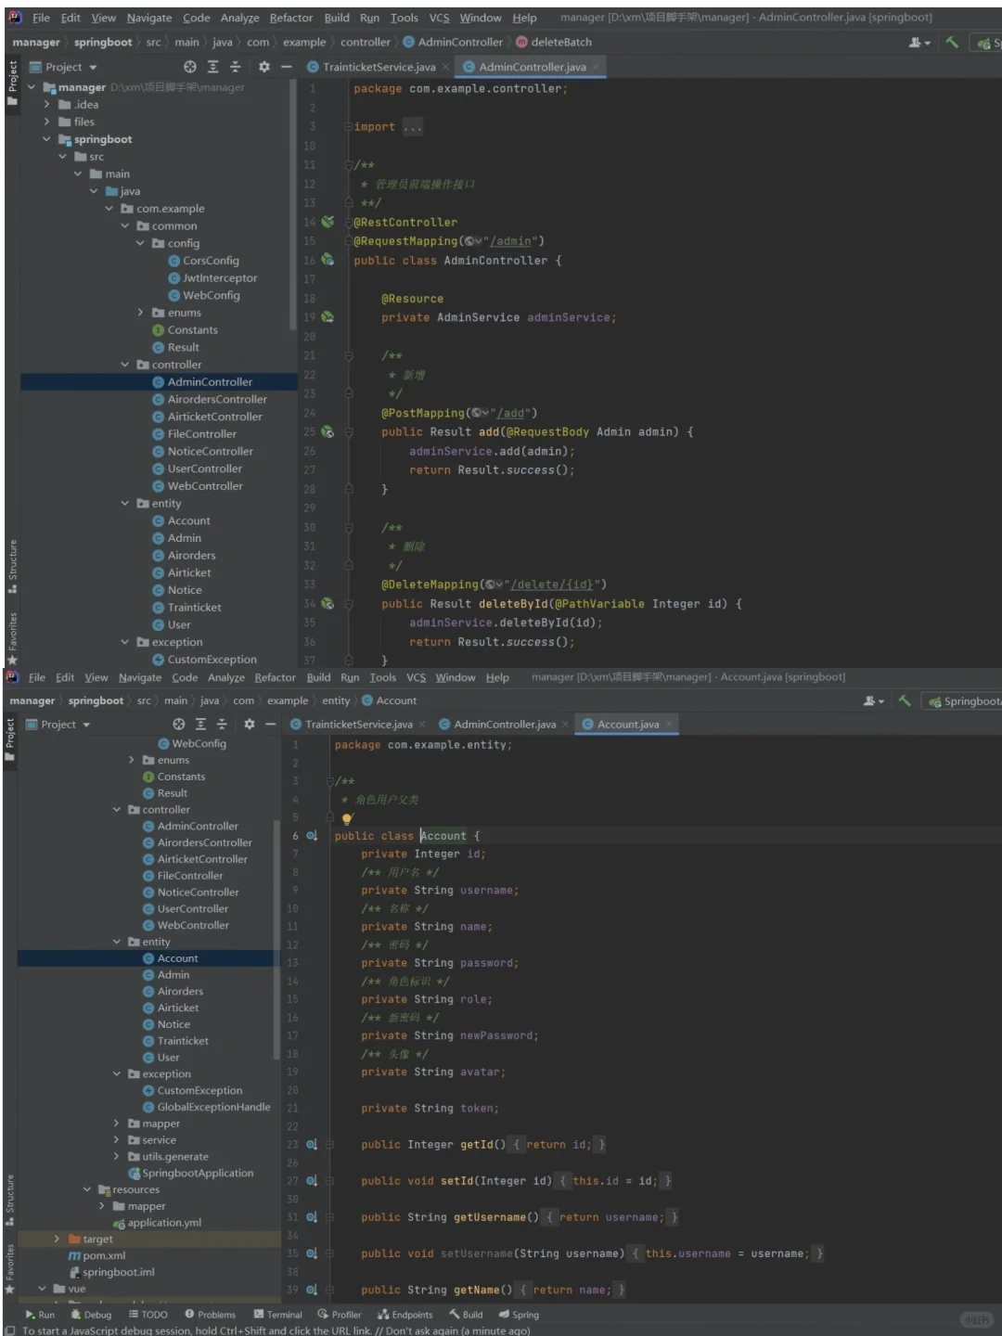This screenshot has height=1336, width=1002.
Task: Click Collapse All icon in the AdminController window Project panel
Action: coord(235,67)
